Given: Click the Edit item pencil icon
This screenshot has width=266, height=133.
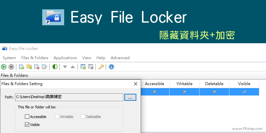Looking at the screenshot, I should coord(45,67).
